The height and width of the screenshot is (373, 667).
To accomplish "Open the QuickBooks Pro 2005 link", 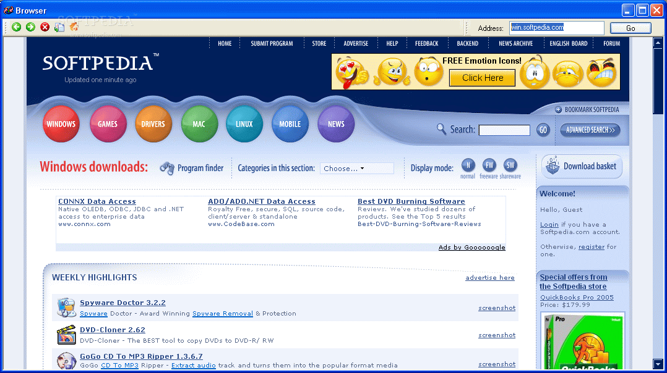I will (x=577, y=298).
